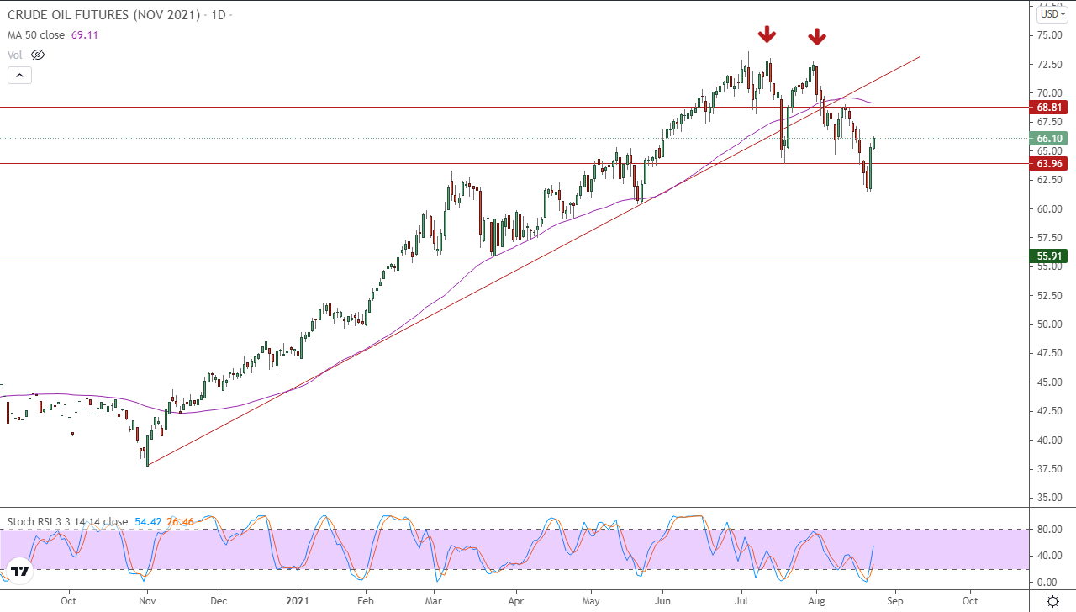The image size is (1076, 612).
Task: Toggle the Vol indicator visibility eye
Action: [37, 55]
